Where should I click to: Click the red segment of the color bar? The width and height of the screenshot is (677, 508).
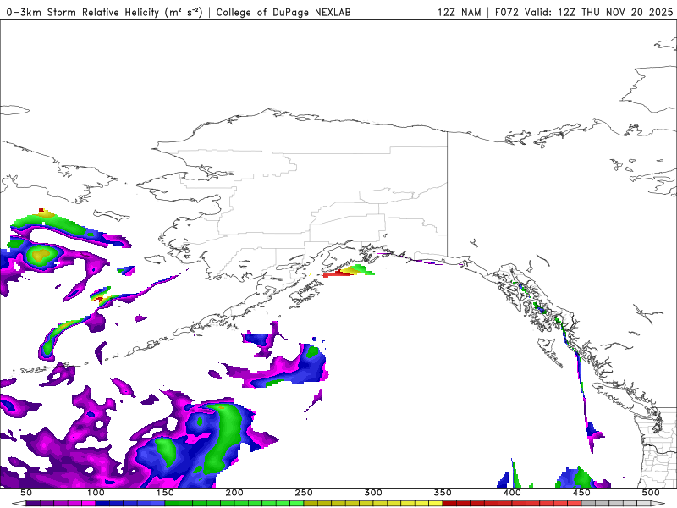(512, 504)
